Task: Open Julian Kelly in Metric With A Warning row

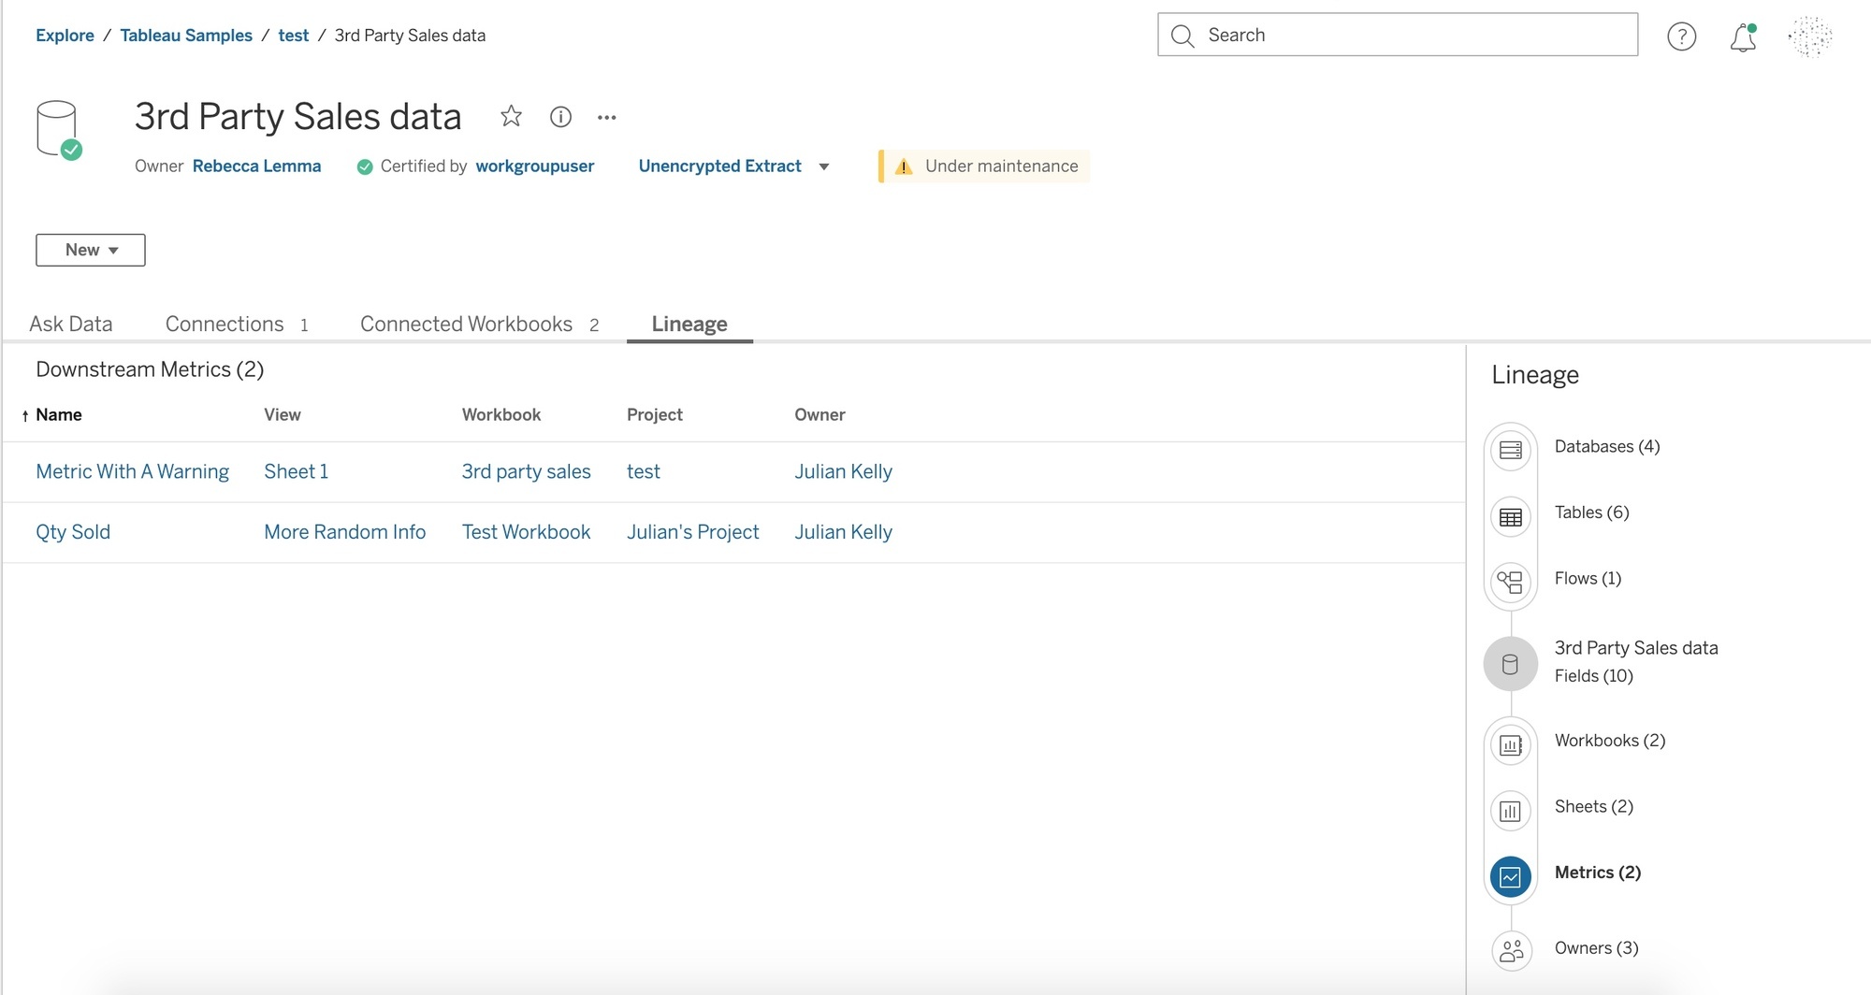Action: [x=843, y=472]
